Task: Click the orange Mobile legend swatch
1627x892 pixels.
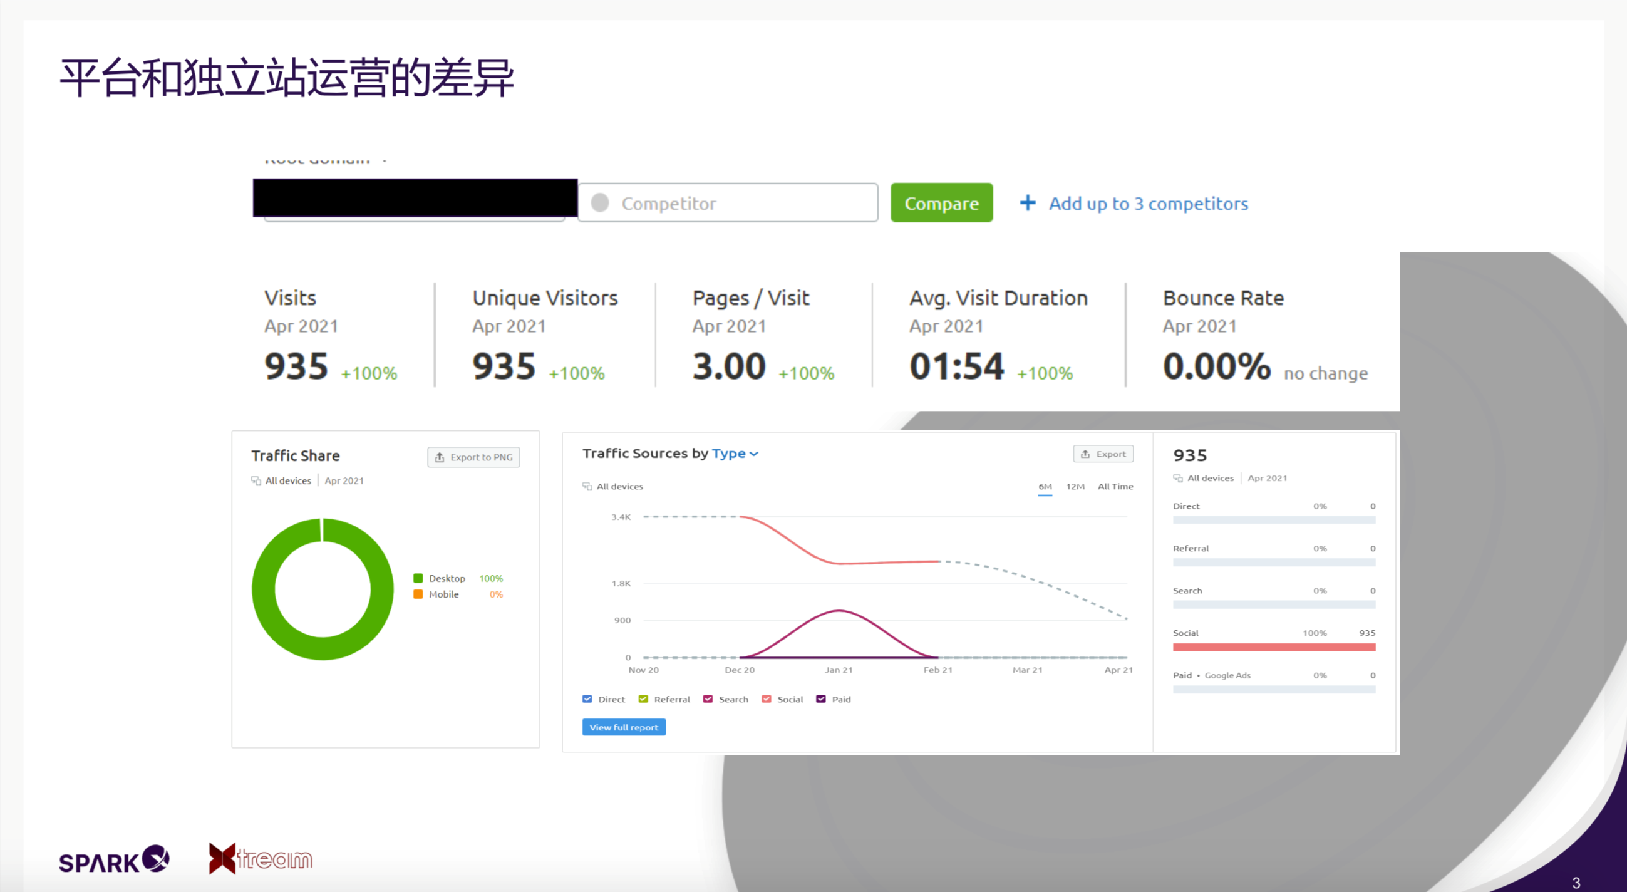Action: click(x=418, y=594)
